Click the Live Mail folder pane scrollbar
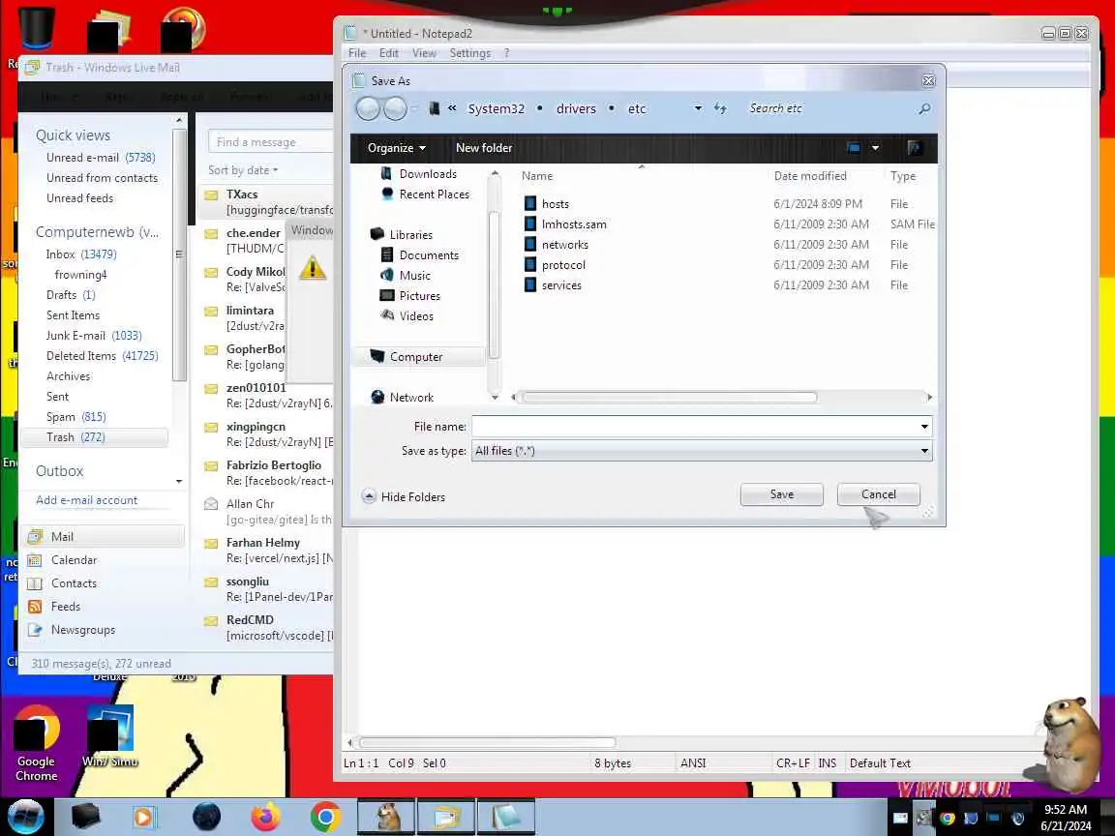Image resolution: width=1115 pixels, height=836 pixels. (x=180, y=255)
